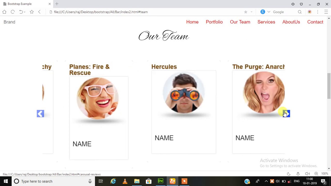Image resolution: width=331 pixels, height=186 pixels.
Task: Click the man with binoculars photo
Action: pos(184,92)
